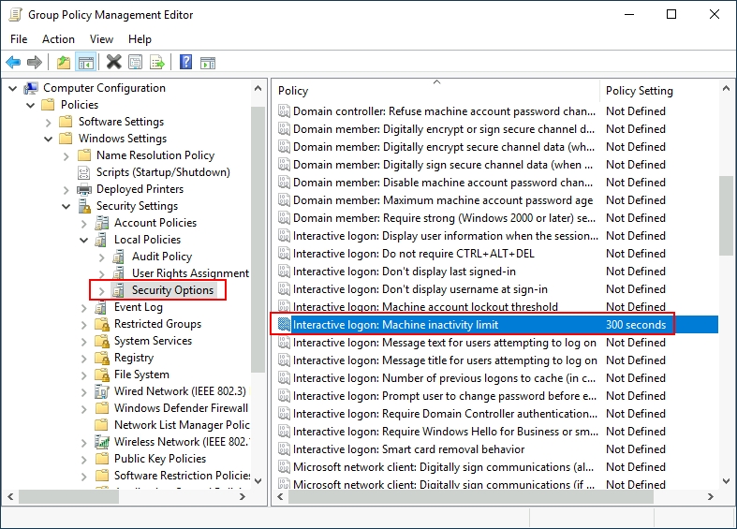Collapse the Local Policies node
Screen dimensions: 737x529
click(84, 240)
